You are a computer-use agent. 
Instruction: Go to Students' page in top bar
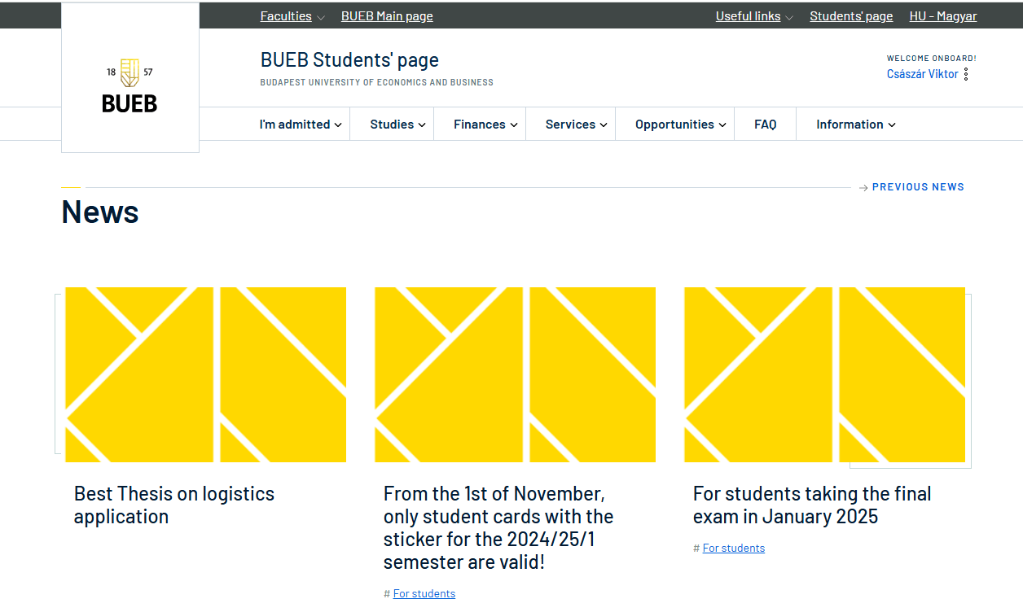pyautogui.click(x=850, y=16)
